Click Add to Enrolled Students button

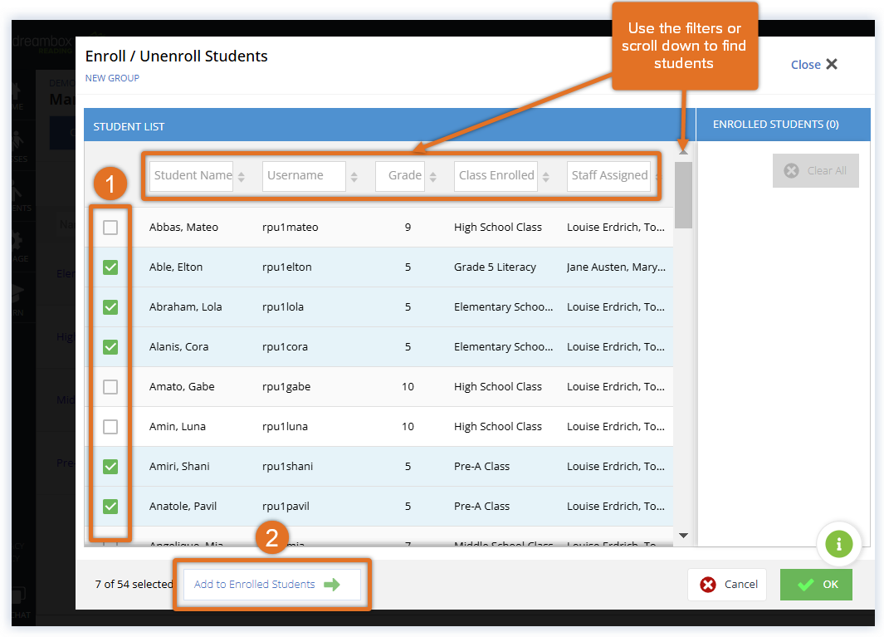point(271,585)
